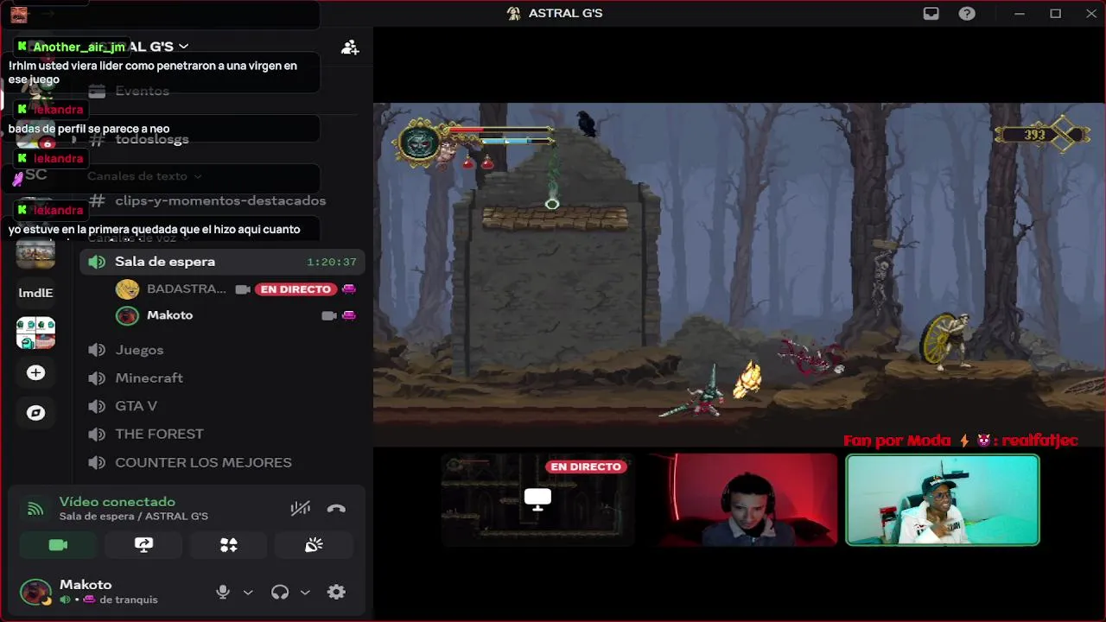Open the Discord inbox icon in title bar
1106x622 pixels.
coord(931,14)
